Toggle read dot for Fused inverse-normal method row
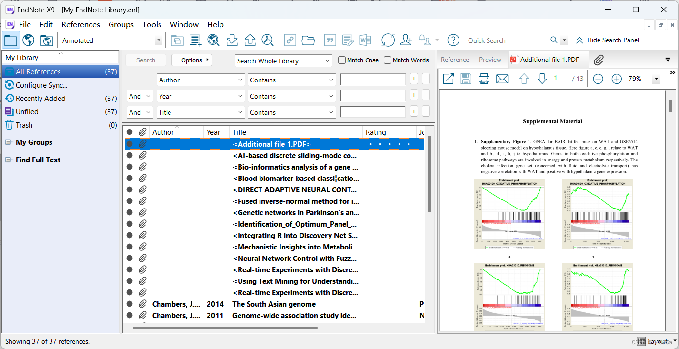Viewport: 679px width, 349px height. (130, 201)
